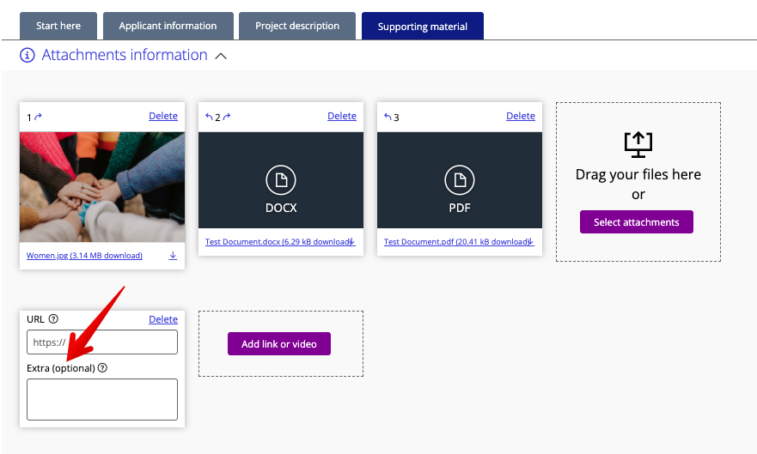Screen dimensions: 757x454
Task: Open the help icon next to Extra (optional)
Action: pos(102,368)
